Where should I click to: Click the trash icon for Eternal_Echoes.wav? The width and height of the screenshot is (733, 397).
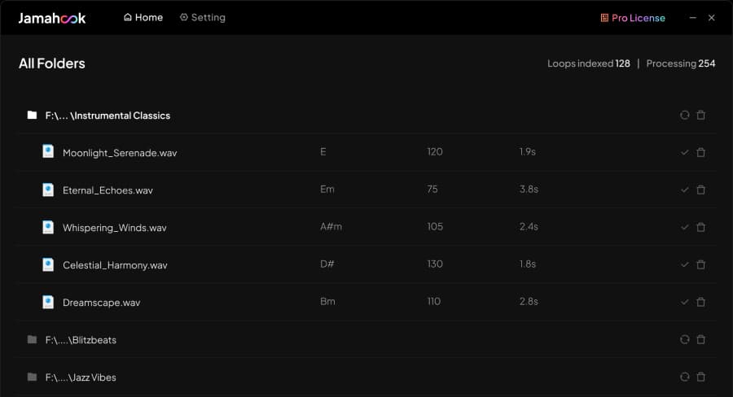point(700,190)
